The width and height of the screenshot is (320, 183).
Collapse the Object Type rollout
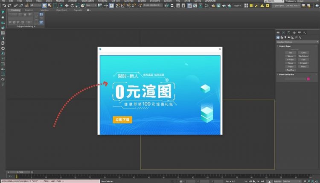pyautogui.click(x=284, y=46)
